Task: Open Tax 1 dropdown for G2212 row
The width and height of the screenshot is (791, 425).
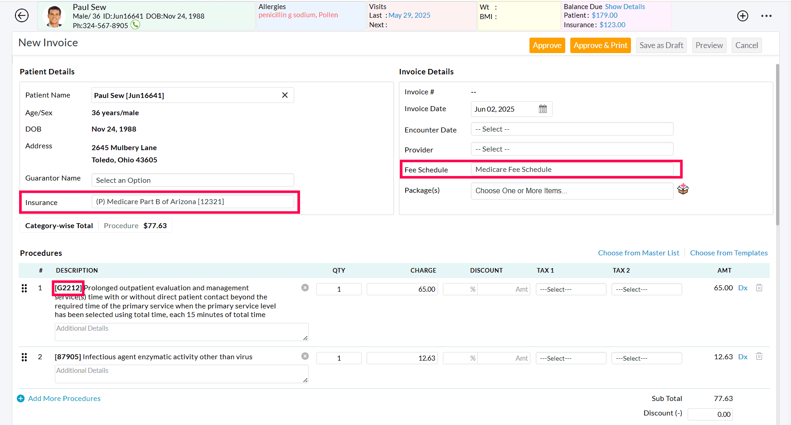Action: (x=570, y=289)
